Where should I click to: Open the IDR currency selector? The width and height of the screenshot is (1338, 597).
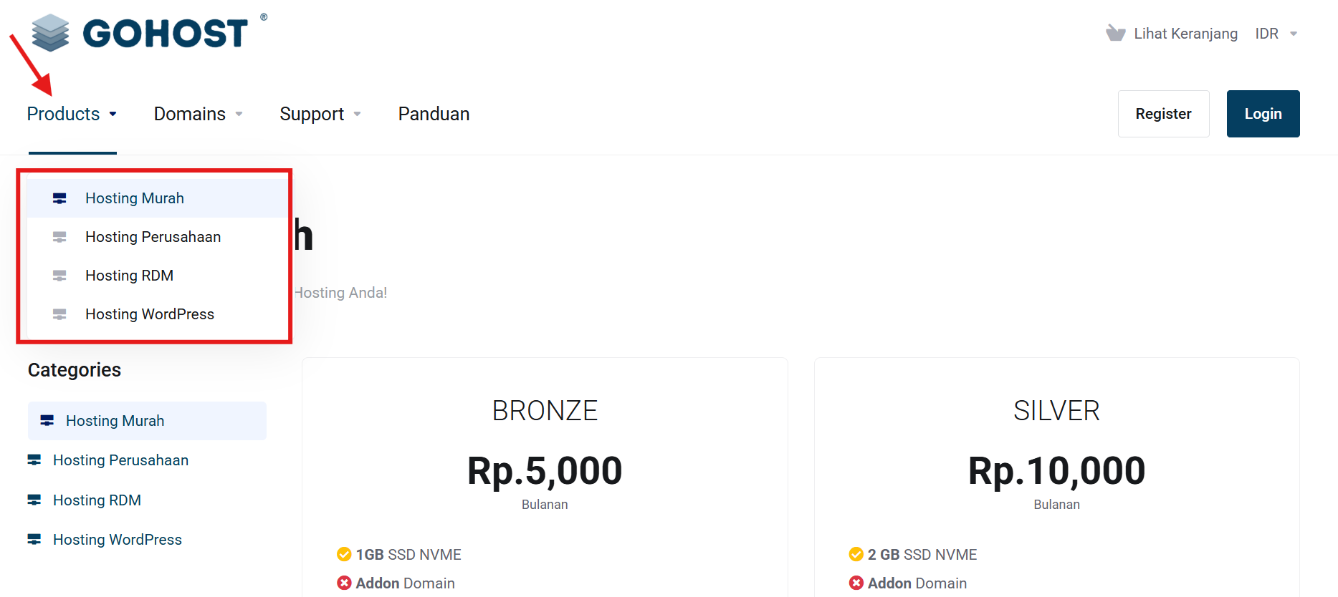tap(1276, 34)
